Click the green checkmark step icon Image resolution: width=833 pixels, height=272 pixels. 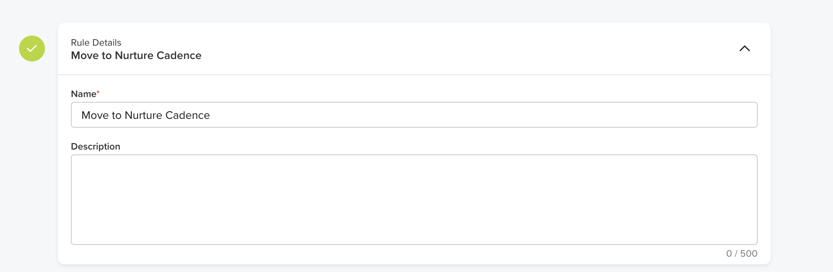tap(32, 48)
